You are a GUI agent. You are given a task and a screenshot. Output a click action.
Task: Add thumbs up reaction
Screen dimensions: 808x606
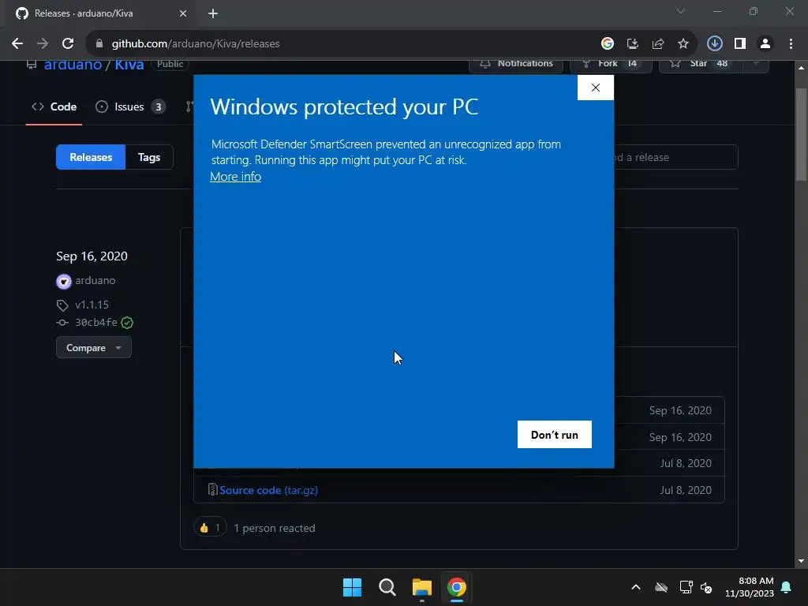(210, 528)
